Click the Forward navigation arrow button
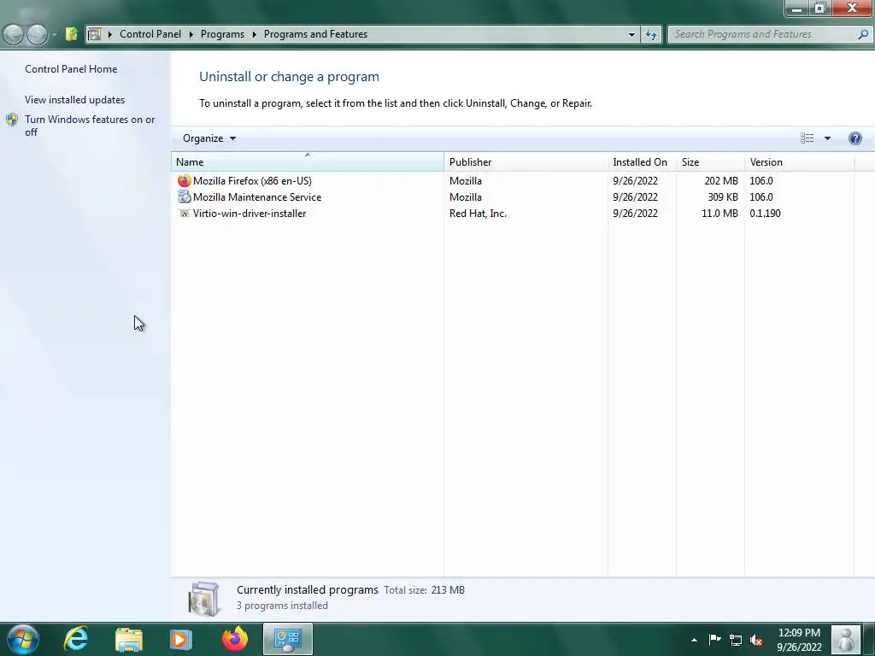 37,34
